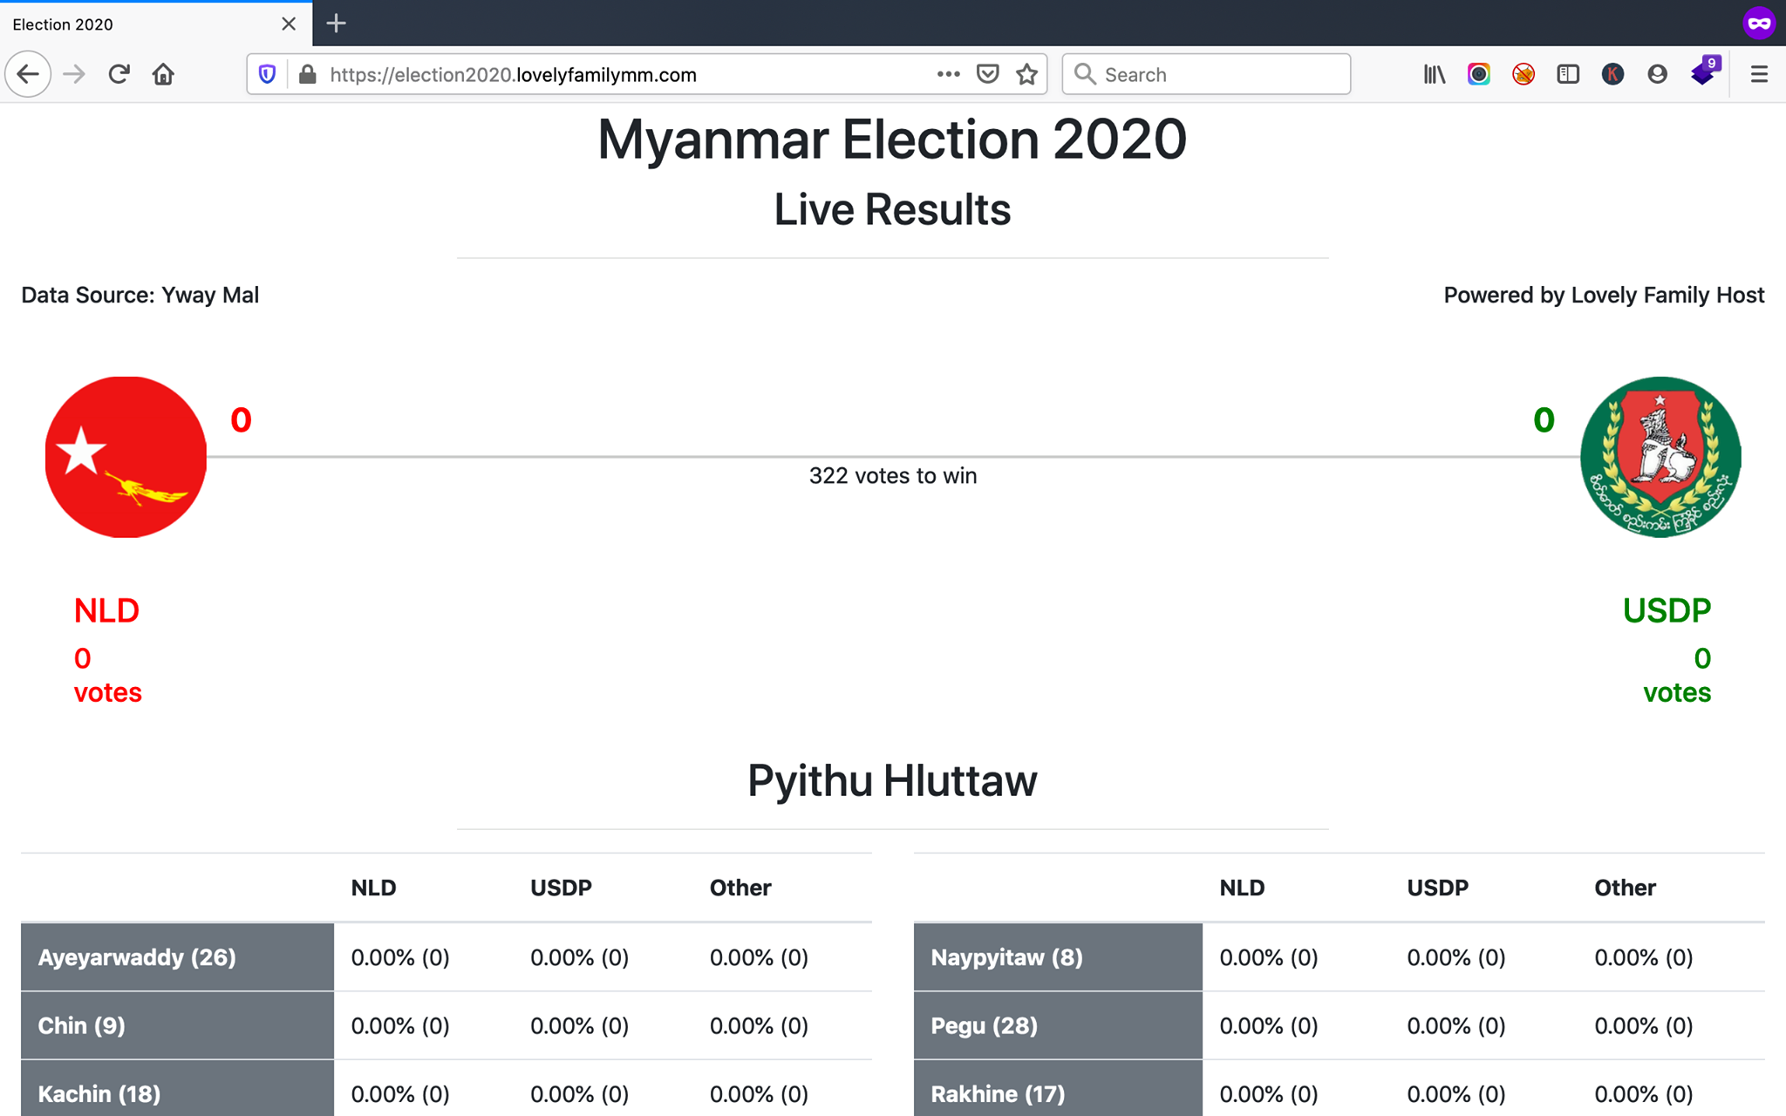The image size is (1786, 1116).
Task: Click the browser back arrow button
Action: click(28, 74)
